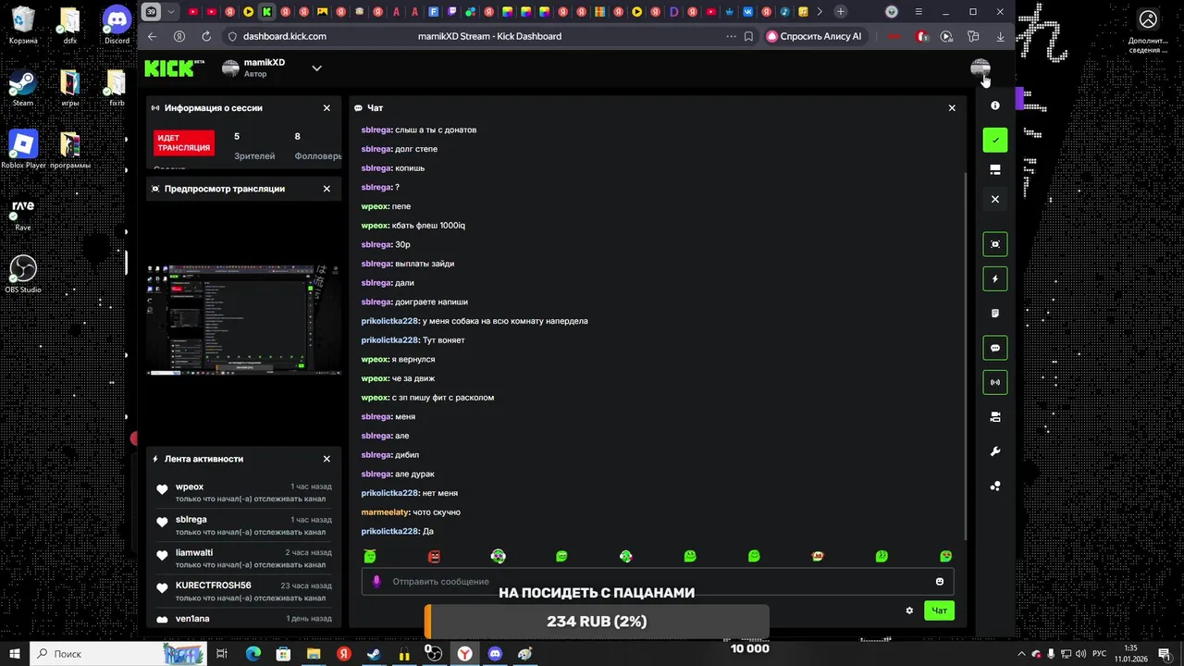1184x666 pixels.
Task: Toggle chat panel sidebar icon
Action: (x=995, y=348)
